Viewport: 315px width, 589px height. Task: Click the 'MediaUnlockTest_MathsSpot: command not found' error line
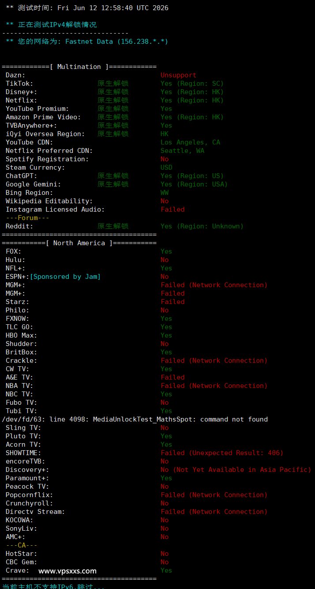click(x=135, y=419)
